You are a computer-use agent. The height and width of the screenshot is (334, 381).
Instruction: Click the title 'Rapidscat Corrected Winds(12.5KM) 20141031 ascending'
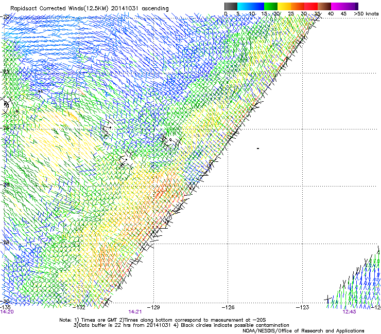(90, 9)
